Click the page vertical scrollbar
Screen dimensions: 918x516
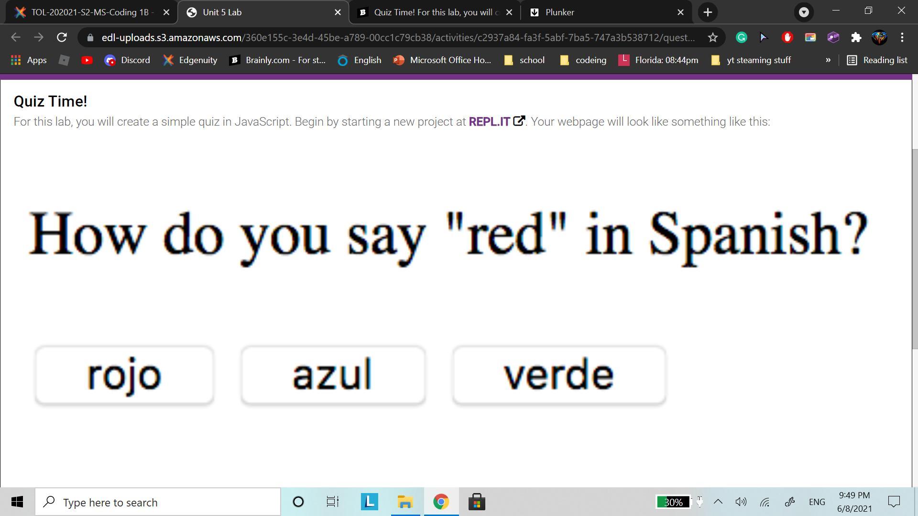915,248
